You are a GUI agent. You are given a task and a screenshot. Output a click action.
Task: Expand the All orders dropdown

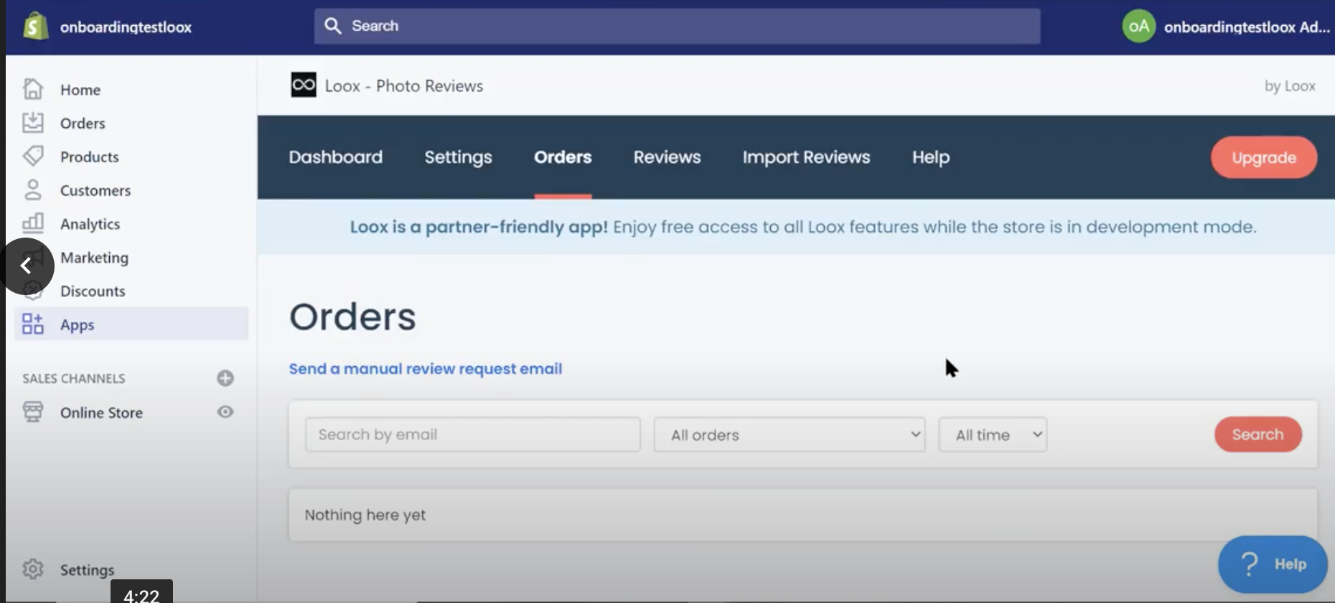point(789,435)
